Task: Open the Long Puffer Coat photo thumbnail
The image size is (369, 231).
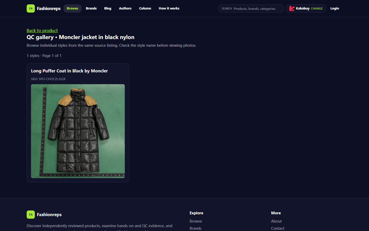Action: 78,131
